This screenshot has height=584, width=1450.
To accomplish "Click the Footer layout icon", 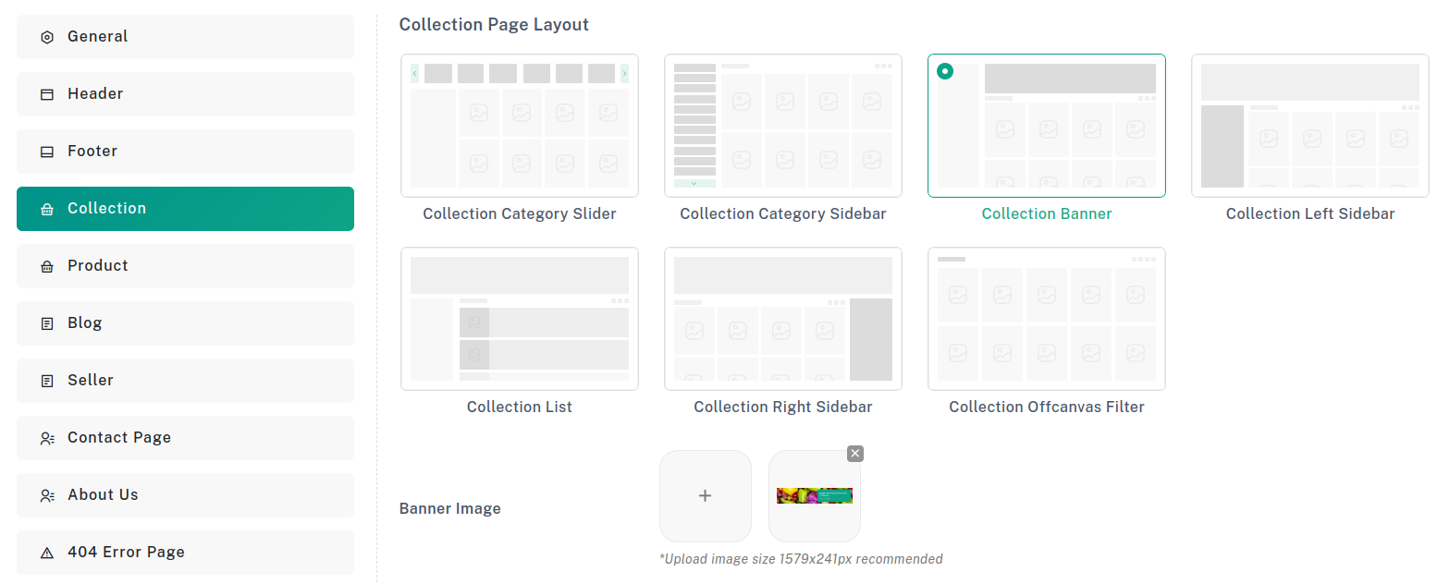I will pos(47,152).
